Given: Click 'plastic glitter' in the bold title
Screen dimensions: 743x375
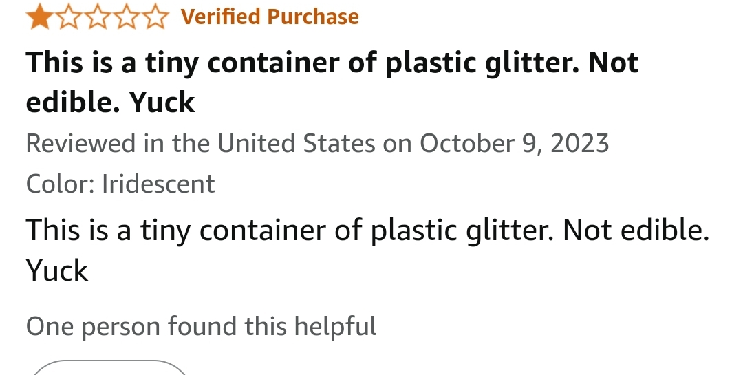Looking at the screenshot, I should point(477,63).
